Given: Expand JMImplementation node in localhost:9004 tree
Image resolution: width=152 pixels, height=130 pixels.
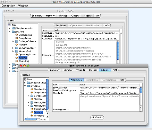Looking at the screenshot, I should tap(10, 28).
